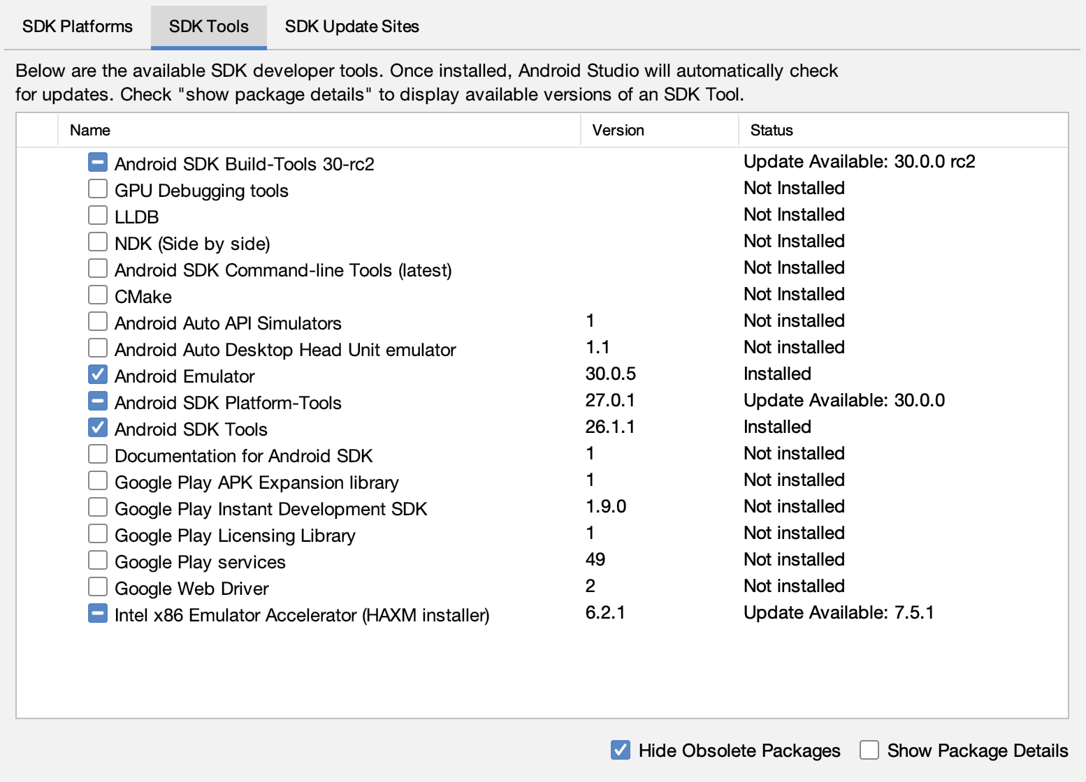Select version '2' for Google Web Driver
1086x782 pixels.
click(591, 586)
